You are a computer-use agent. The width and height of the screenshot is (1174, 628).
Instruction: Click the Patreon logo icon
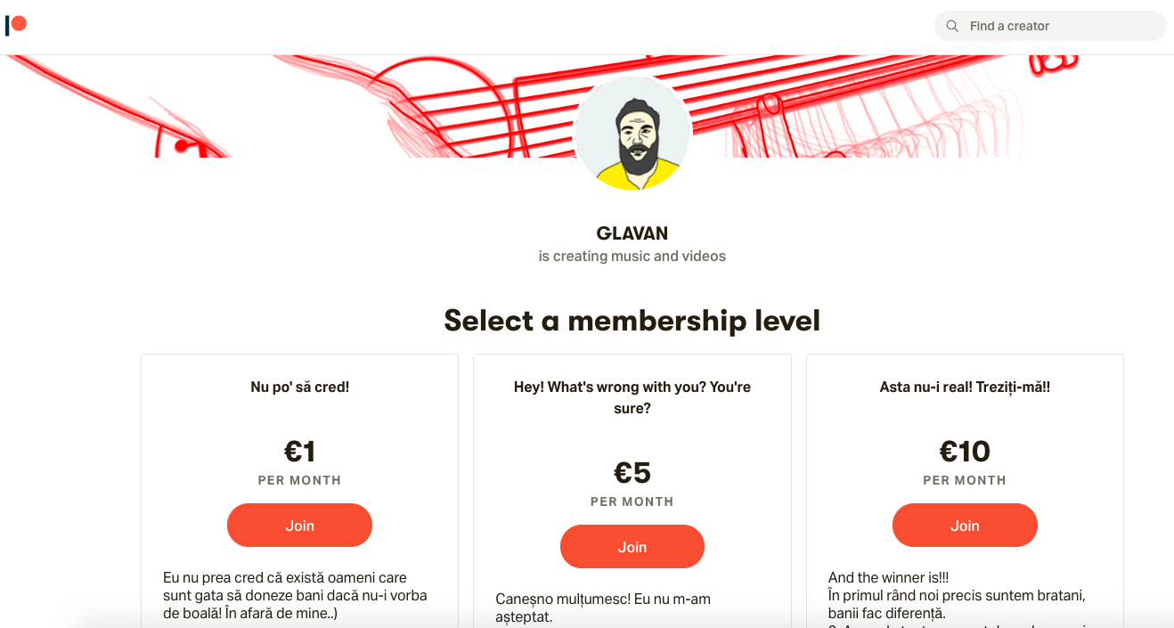pyautogui.click(x=16, y=25)
